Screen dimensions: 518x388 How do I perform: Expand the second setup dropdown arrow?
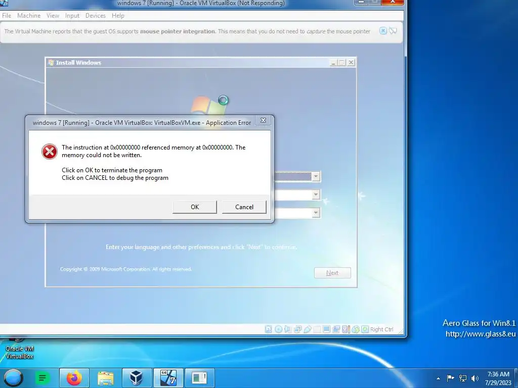(316, 195)
